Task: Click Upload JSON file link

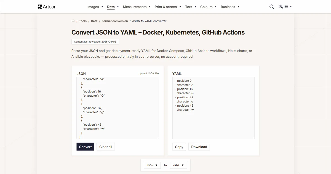Action: pyautogui.click(x=148, y=73)
